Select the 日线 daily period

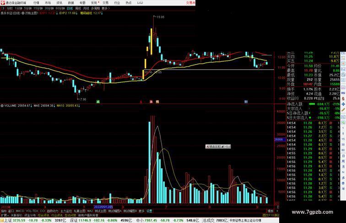tap(70, 8)
